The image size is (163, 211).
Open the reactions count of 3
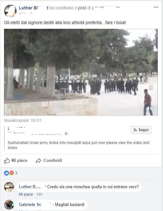point(16,173)
